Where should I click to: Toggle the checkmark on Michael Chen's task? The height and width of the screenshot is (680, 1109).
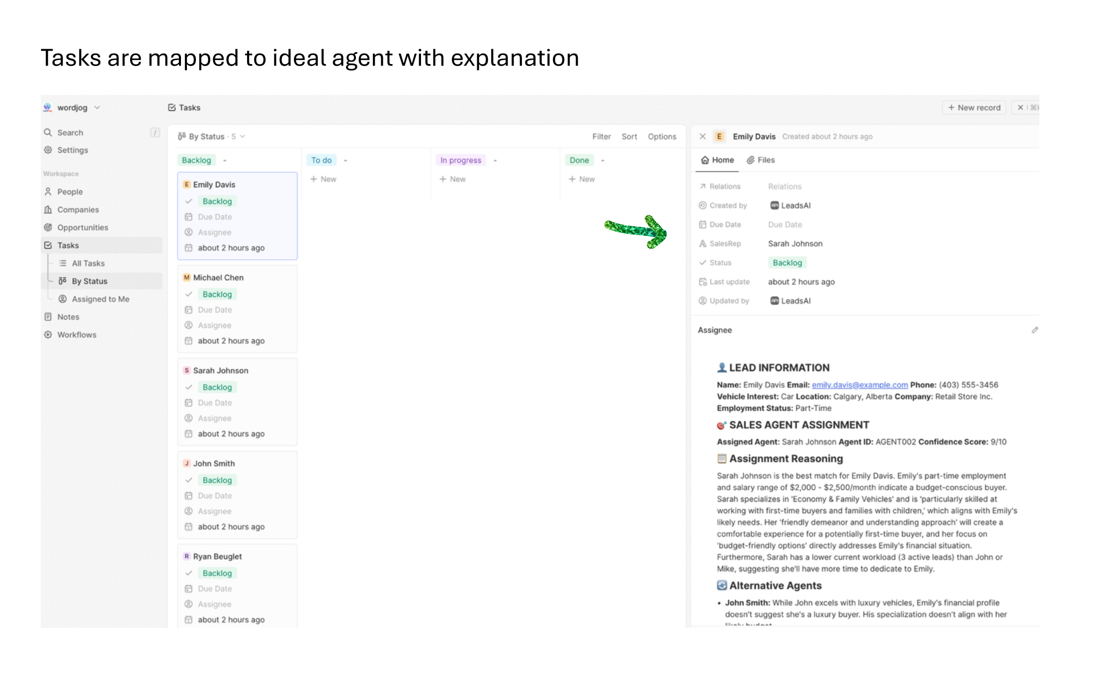(189, 294)
